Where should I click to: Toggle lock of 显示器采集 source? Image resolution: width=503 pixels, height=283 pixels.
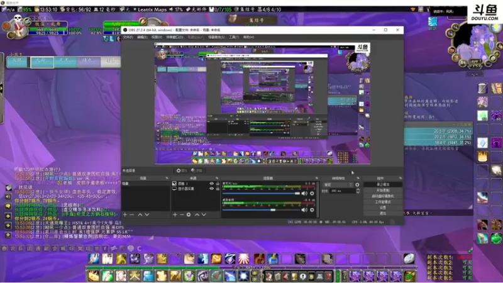pos(218,189)
